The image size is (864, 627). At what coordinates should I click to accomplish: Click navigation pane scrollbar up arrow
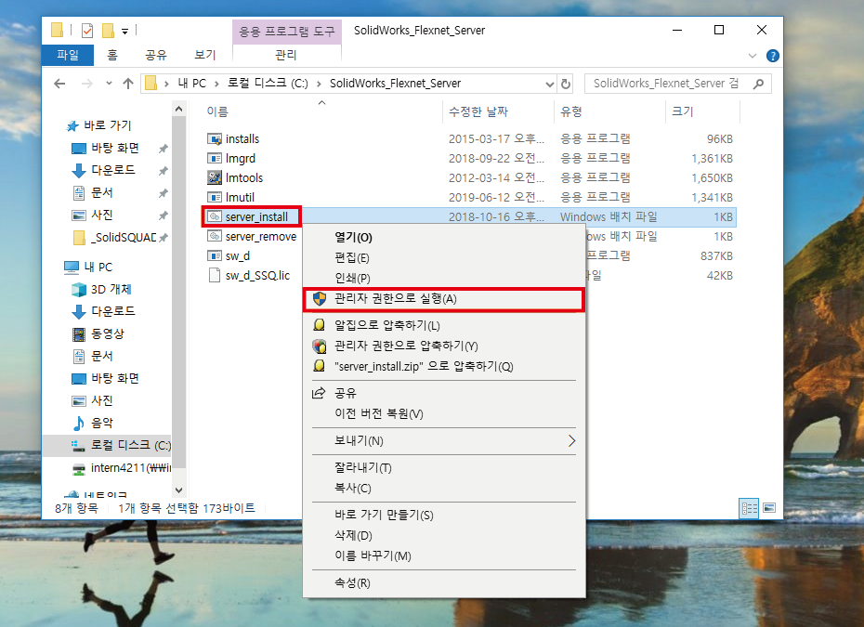[x=178, y=110]
